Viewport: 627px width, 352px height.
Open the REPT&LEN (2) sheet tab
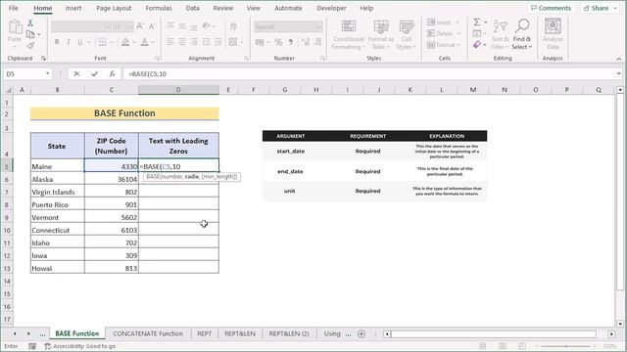289,333
